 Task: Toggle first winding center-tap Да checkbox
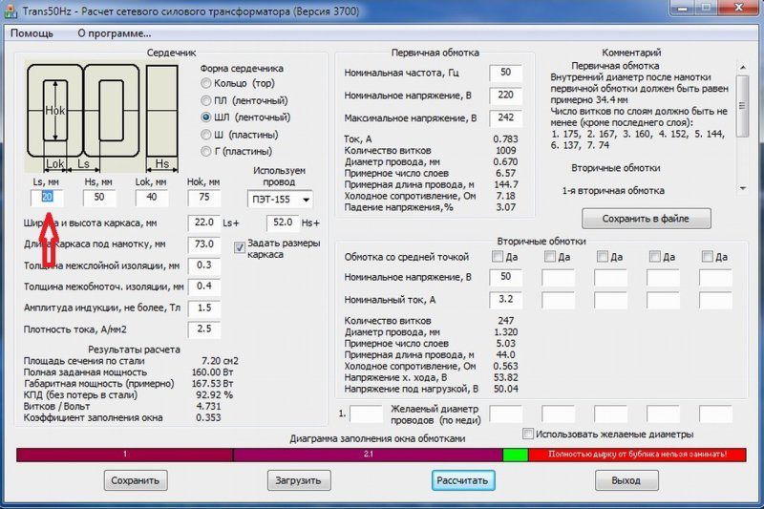(498, 256)
